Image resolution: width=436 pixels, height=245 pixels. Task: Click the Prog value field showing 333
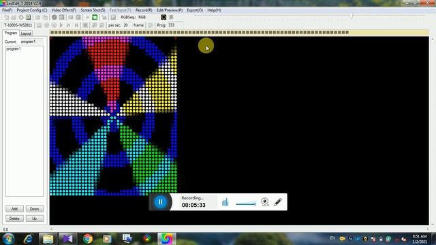(175, 25)
